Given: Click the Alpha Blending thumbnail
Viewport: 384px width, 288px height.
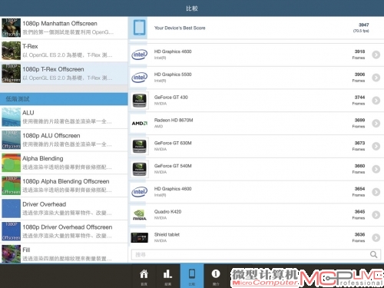Looking at the screenshot, I should tap(11, 163).
